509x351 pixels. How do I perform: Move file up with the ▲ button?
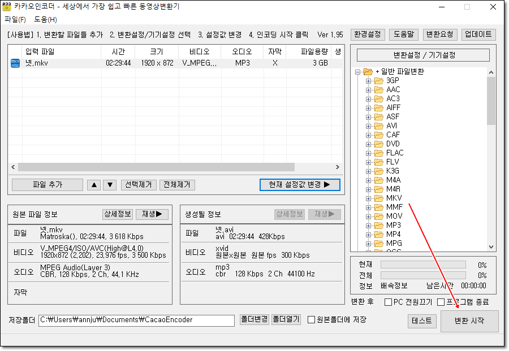point(94,185)
